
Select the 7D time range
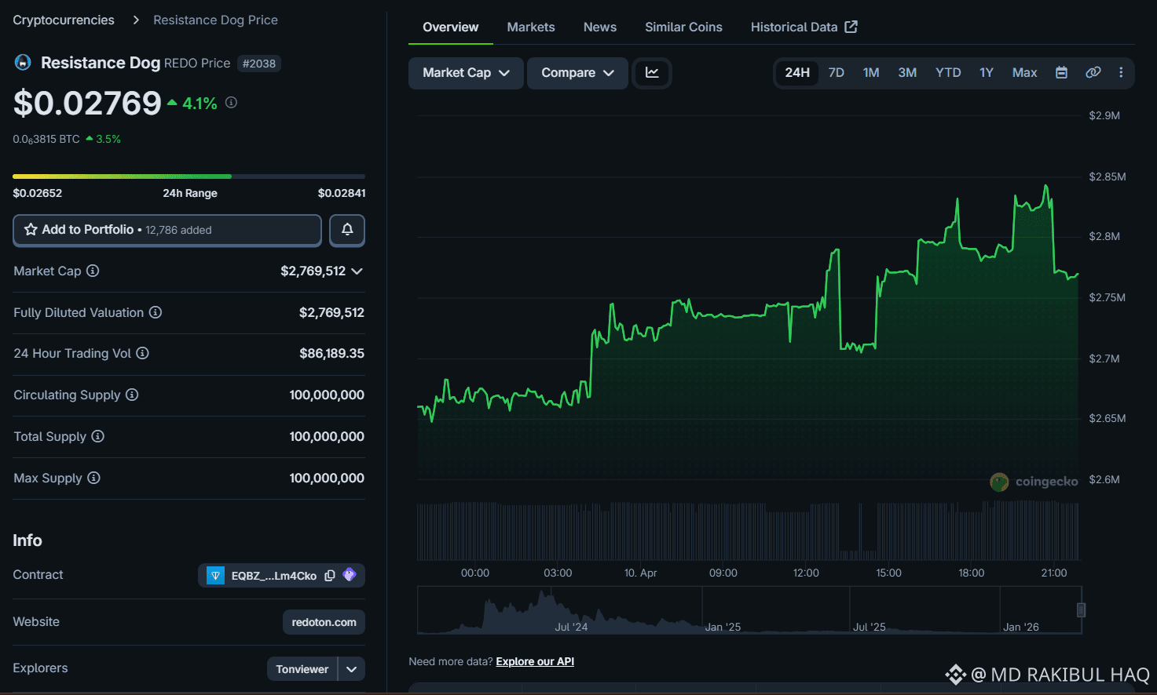pos(837,73)
